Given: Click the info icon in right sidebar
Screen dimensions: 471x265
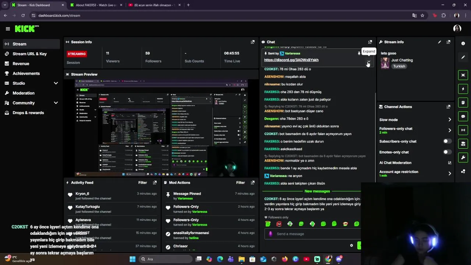Looking at the screenshot, I should (463, 43).
